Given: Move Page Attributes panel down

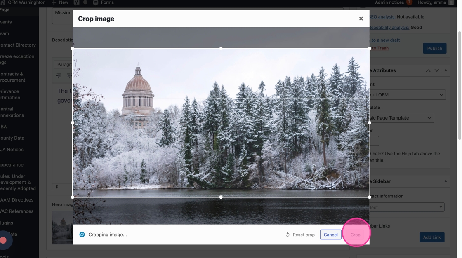Looking at the screenshot, I should (437, 71).
